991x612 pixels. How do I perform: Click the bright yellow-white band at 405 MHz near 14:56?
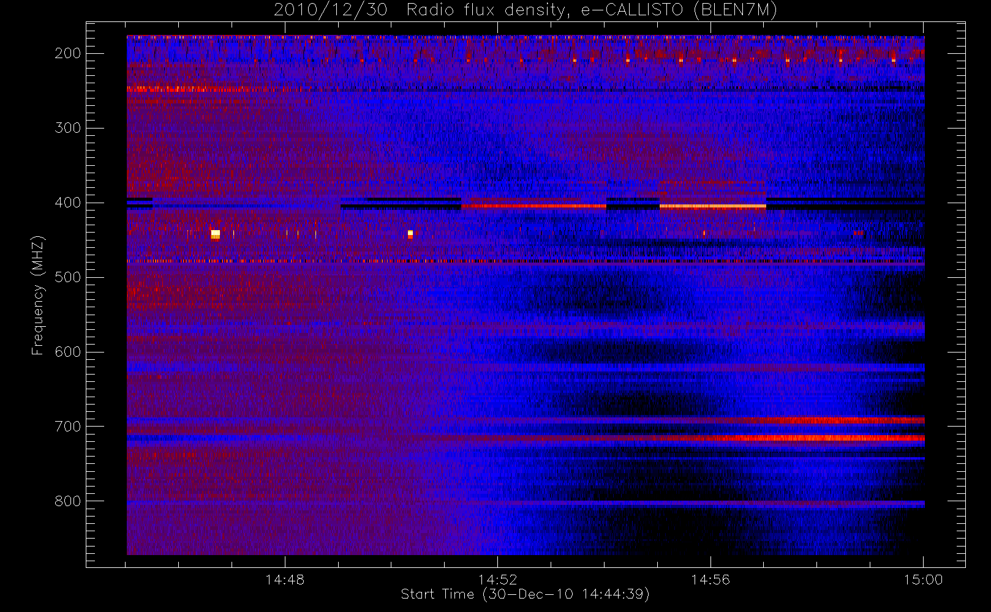713,206
